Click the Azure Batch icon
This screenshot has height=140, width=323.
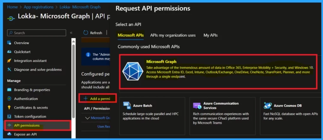tap(127, 105)
